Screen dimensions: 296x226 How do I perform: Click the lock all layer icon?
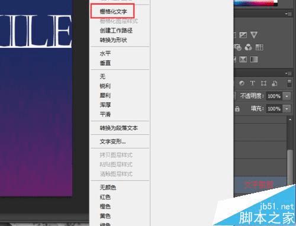(237, 109)
